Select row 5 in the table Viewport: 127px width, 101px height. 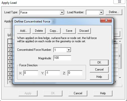(x=10, y=62)
